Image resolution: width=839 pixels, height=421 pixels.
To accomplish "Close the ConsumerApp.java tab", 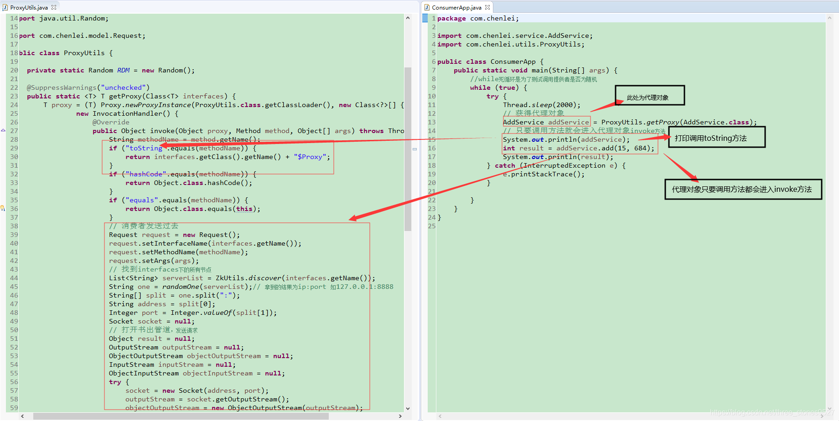I will click(x=487, y=7).
